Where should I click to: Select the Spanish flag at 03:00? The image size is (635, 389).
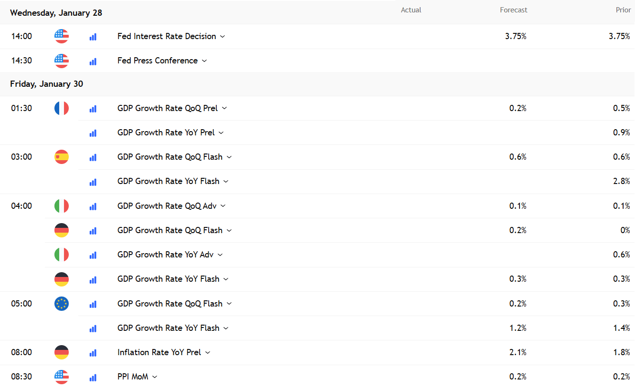pyautogui.click(x=62, y=157)
